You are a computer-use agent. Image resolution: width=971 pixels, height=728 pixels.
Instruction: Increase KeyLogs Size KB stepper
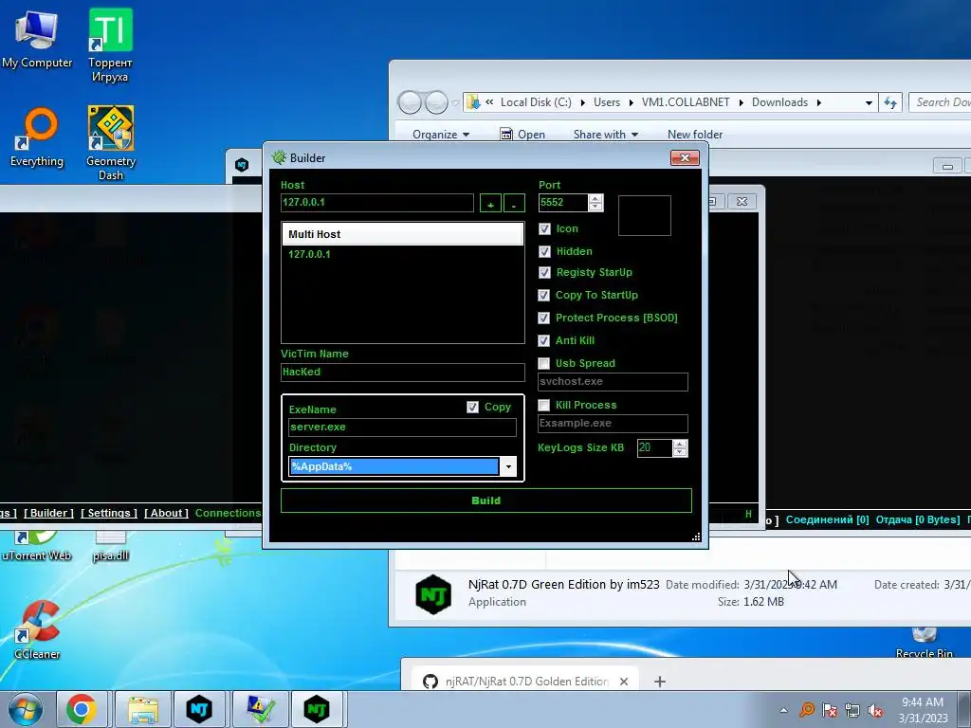tap(680, 444)
